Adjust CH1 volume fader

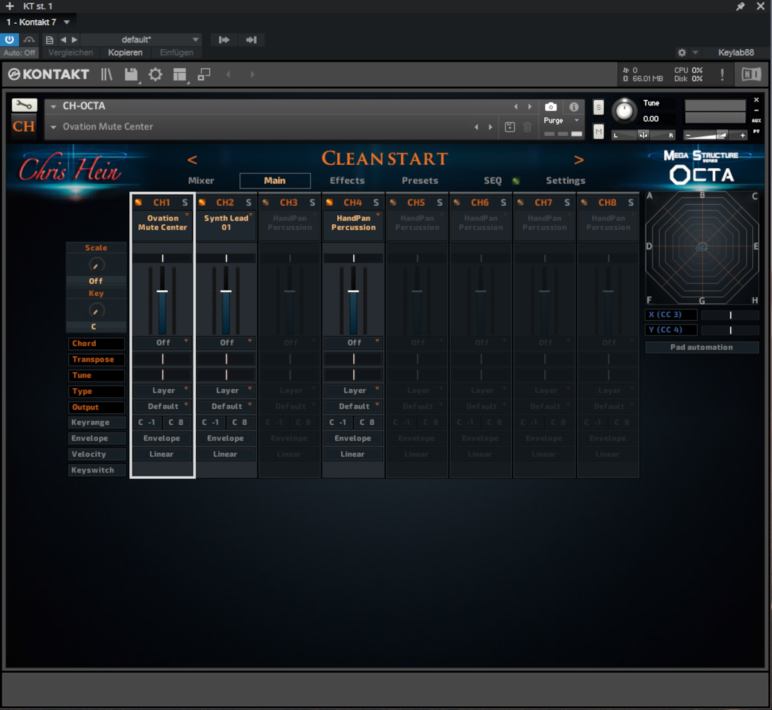pos(162,292)
